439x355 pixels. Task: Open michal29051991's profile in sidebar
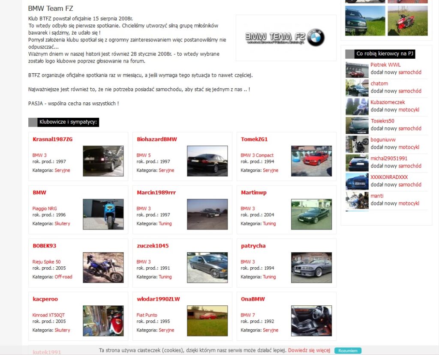[389, 158]
